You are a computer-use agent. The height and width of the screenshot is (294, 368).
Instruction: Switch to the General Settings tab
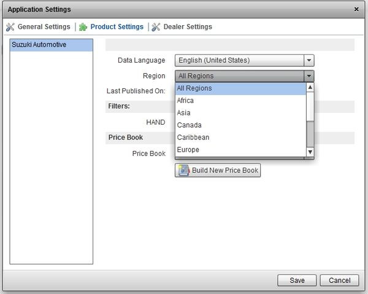(x=44, y=27)
